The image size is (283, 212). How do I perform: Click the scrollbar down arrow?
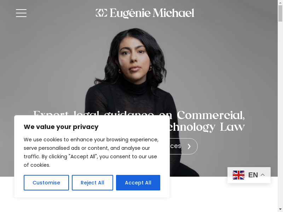click(x=280, y=210)
